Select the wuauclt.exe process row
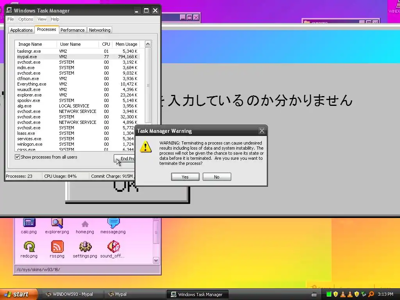400x300 pixels. (77, 89)
